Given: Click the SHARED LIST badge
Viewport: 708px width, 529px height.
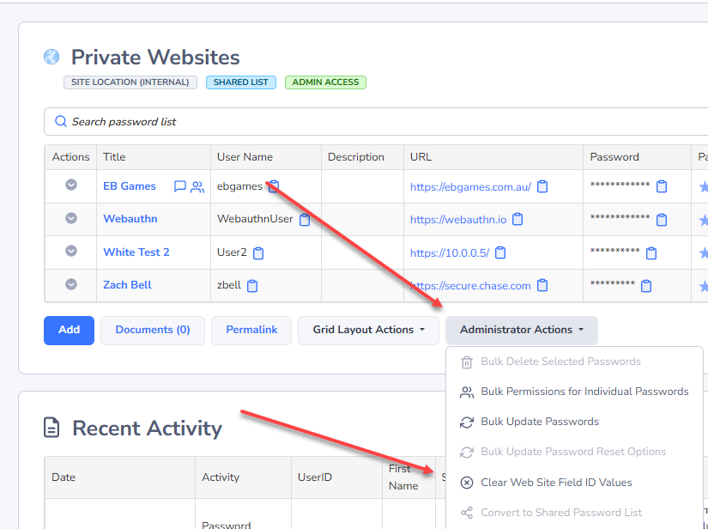Looking at the screenshot, I should point(240,82).
